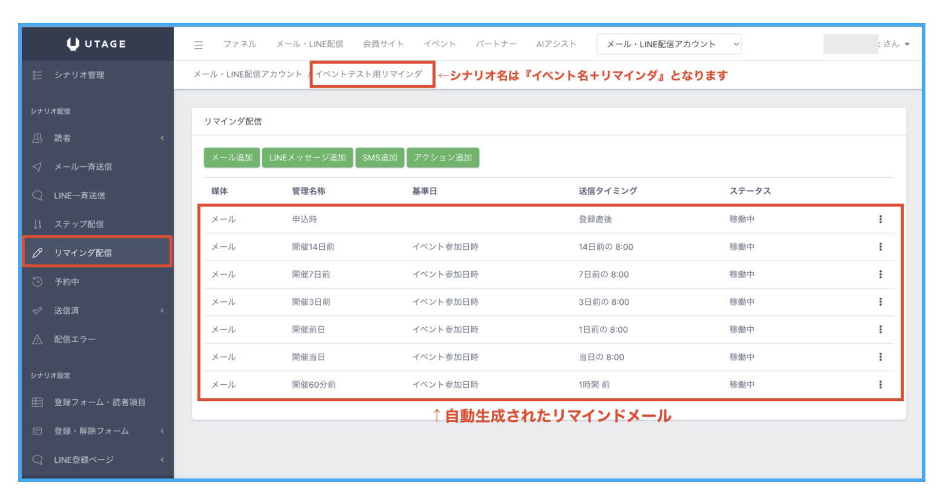Click the 予約中 clock icon
The height and width of the screenshot is (496, 946).
tap(38, 282)
